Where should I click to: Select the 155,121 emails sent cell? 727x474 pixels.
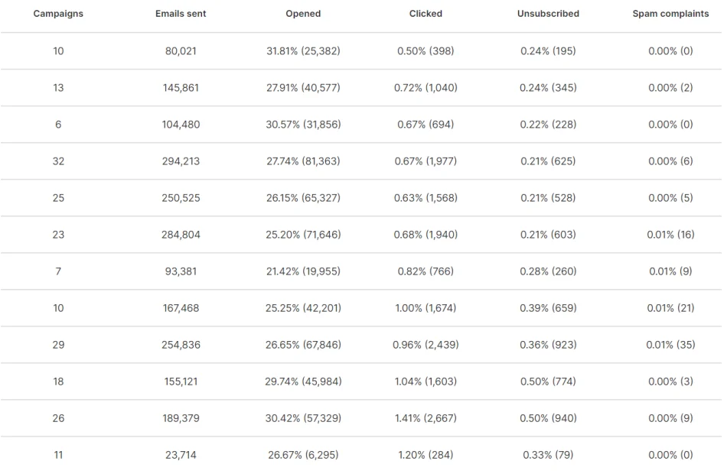(x=181, y=381)
